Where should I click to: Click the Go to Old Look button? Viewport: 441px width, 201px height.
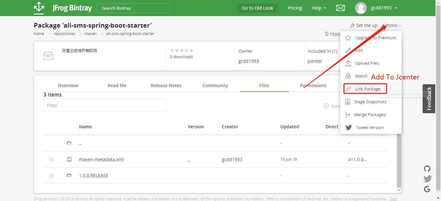click(x=257, y=8)
